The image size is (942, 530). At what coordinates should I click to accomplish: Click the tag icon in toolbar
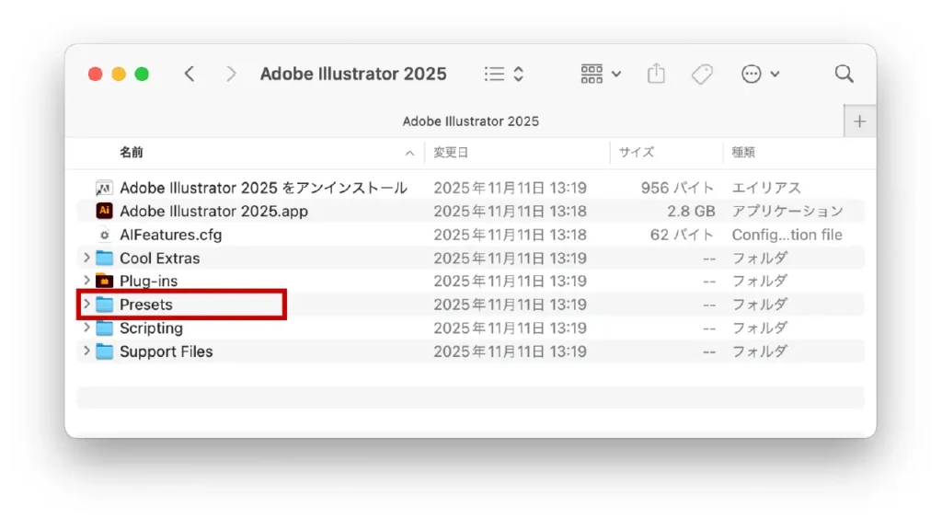(x=702, y=75)
